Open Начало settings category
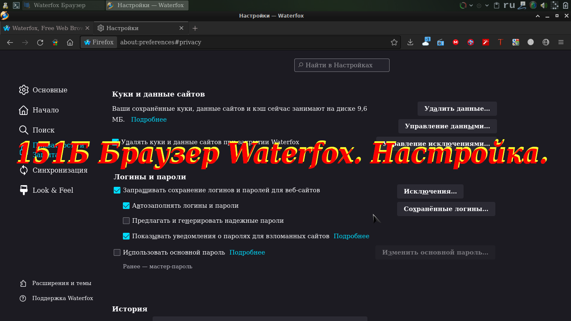 pyautogui.click(x=39, y=110)
